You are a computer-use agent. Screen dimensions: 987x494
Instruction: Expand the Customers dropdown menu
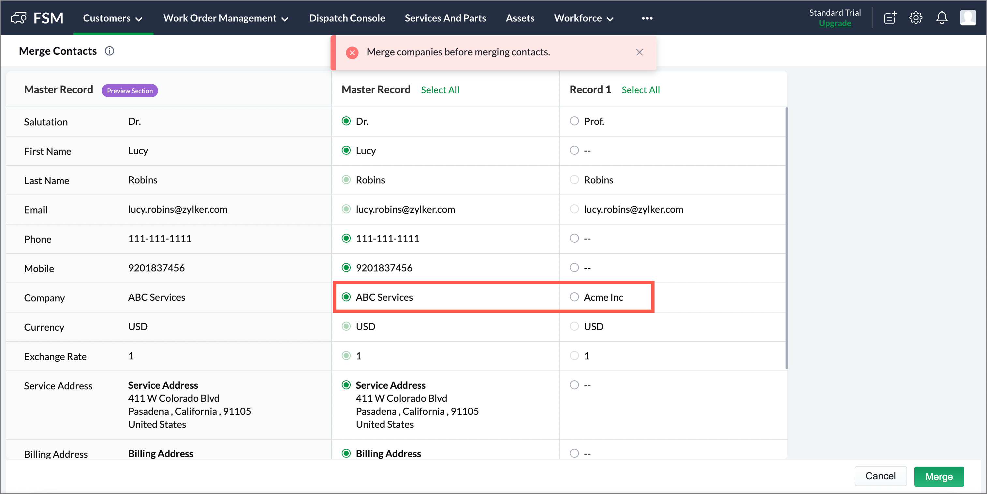pos(113,18)
